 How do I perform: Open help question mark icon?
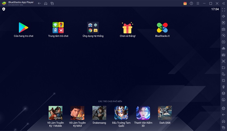(x=191, y=3)
